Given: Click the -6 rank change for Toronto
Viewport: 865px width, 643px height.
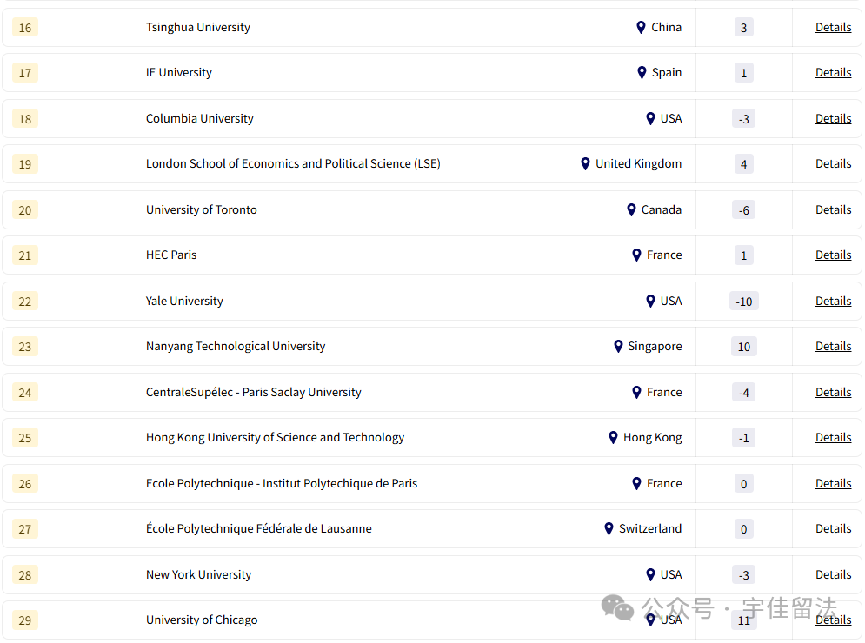Looking at the screenshot, I should pyautogui.click(x=743, y=210).
